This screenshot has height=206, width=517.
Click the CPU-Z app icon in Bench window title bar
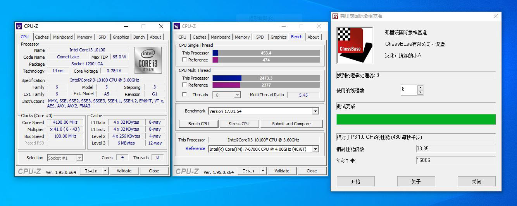[x=177, y=26]
